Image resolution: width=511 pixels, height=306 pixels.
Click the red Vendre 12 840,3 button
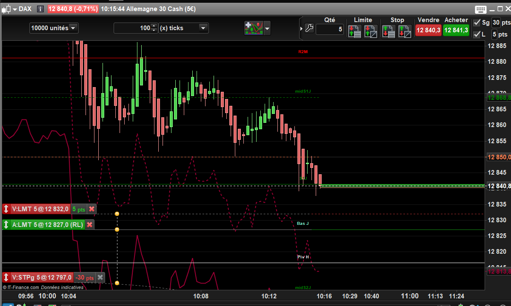(x=428, y=30)
